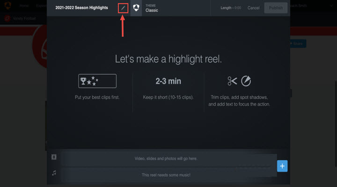Click 'Let's make a highlight reel.' heading
The height and width of the screenshot is (187, 337).
click(x=168, y=59)
